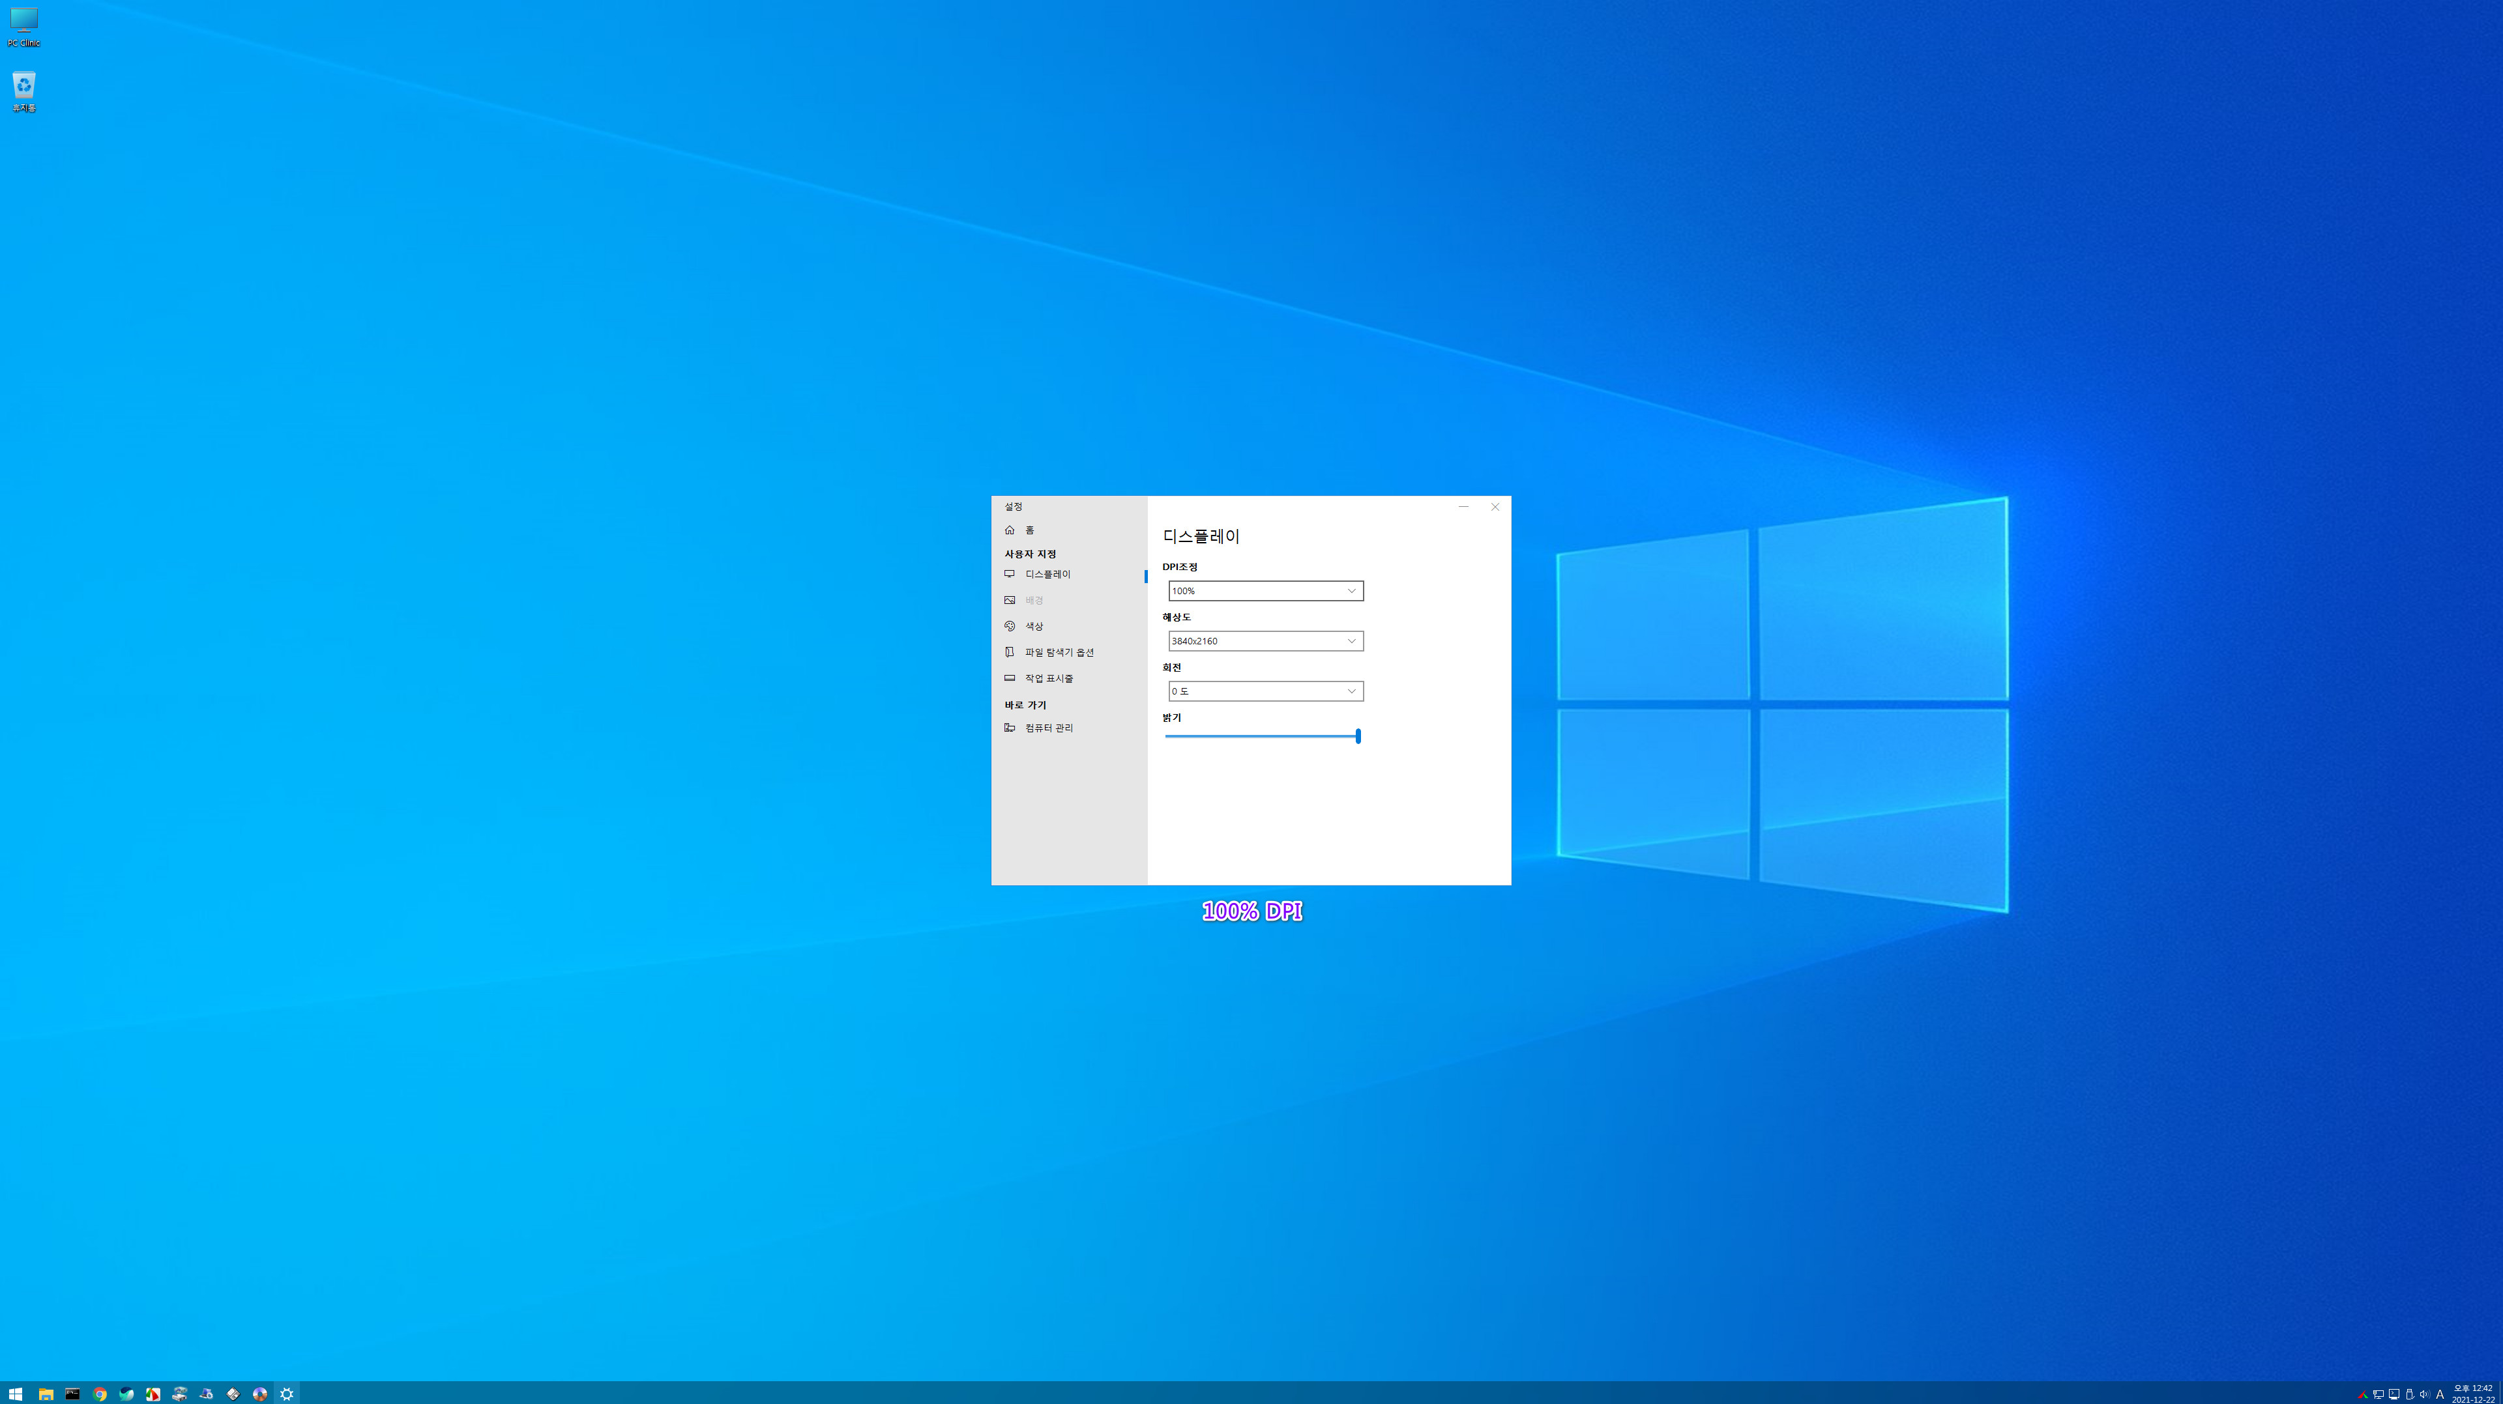Click the red-green tray icon
The height and width of the screenshot is (1404, 2503).
click(2363, 1394)
